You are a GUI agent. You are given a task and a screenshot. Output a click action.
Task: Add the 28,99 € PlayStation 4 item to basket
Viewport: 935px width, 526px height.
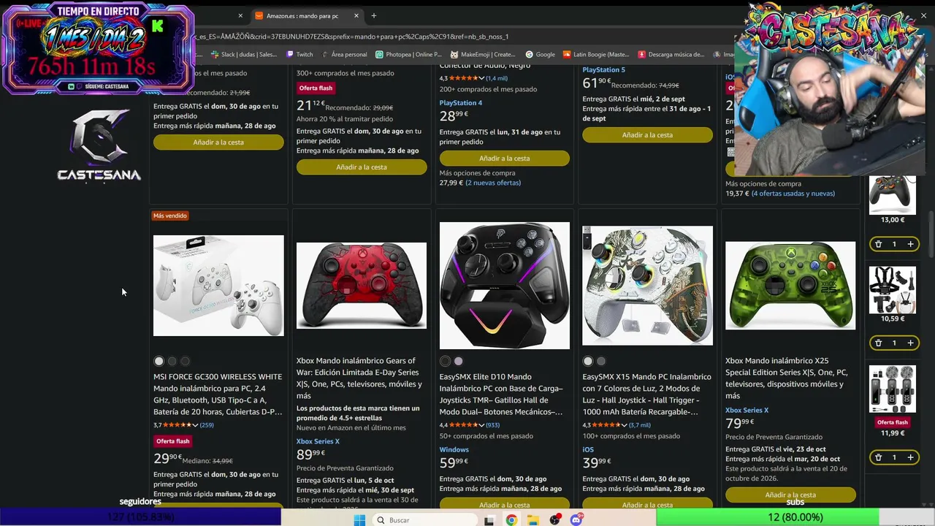(x=505, y=159)
